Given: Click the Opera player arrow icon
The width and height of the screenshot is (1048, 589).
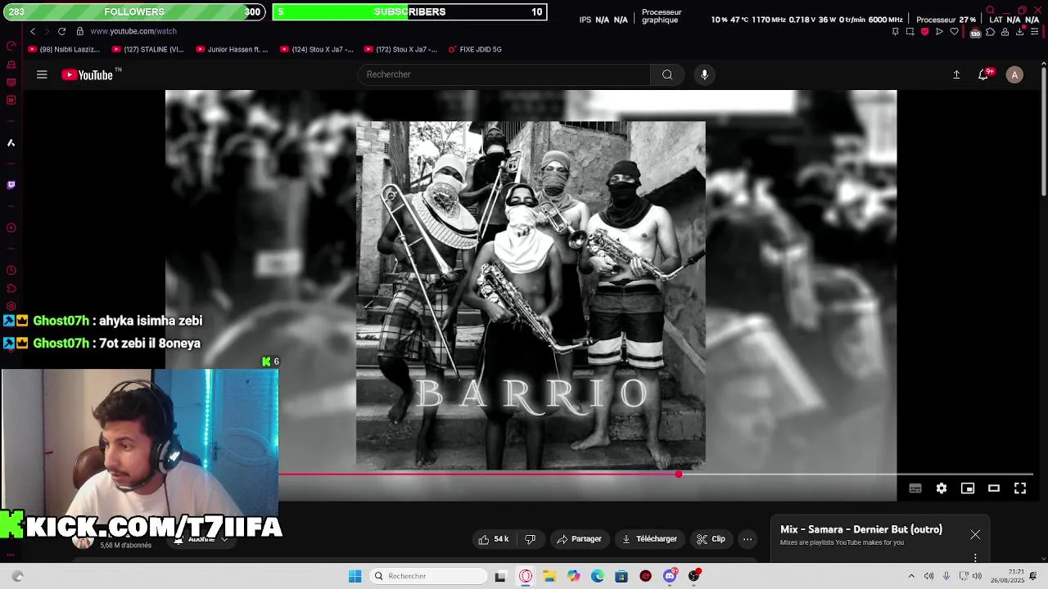Looking at the screenshot, I should coord(939,31).
